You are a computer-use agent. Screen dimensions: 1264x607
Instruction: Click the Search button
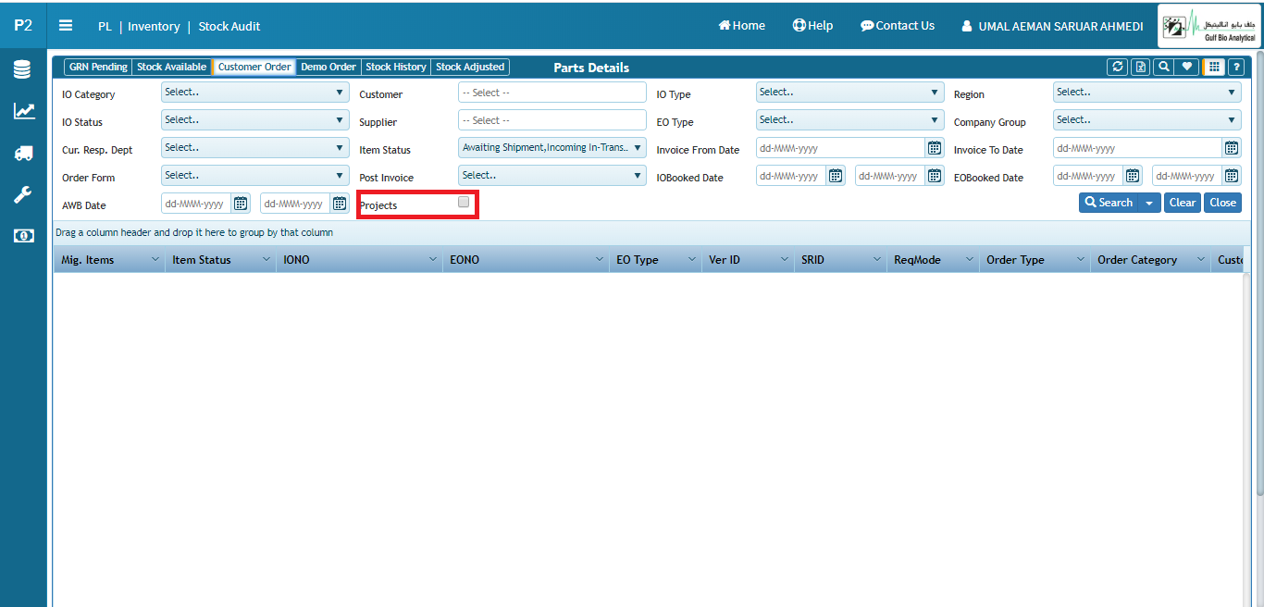[x=1109, y=203]
